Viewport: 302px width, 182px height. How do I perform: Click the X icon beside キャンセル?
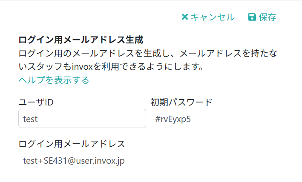click(185, 17)
